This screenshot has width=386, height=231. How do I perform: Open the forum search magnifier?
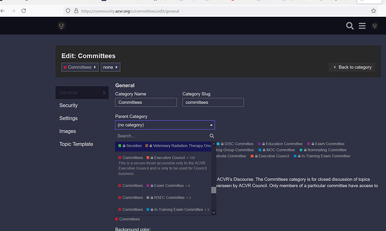pyautogui.click(x=350, y=26)
